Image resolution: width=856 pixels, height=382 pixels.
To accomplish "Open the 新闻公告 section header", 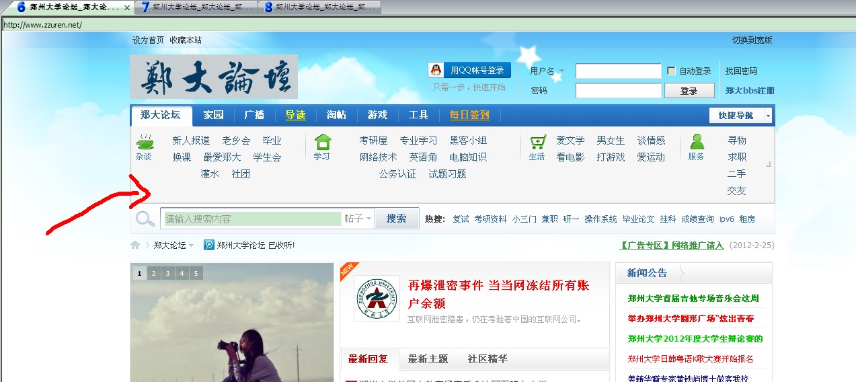I will click(x=647, y=273).
